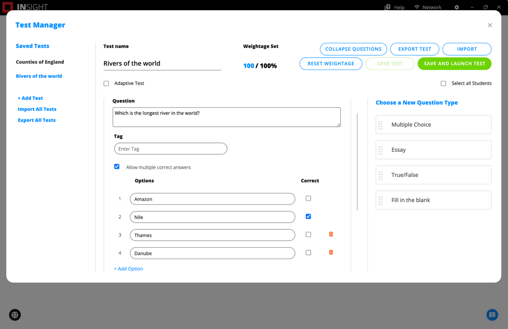Close the Test Manager dialog
508x329 pixels.
pos(490,25)
